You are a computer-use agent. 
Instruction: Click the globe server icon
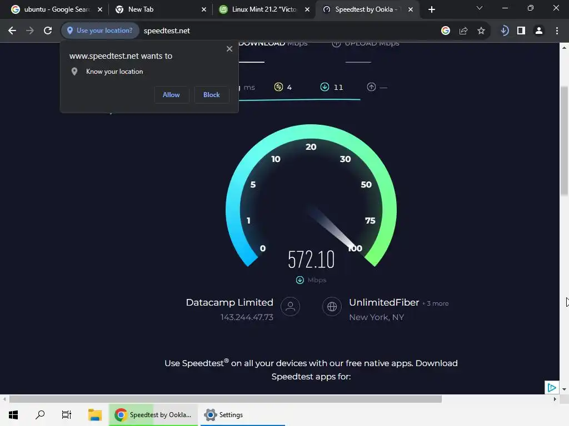332,306
